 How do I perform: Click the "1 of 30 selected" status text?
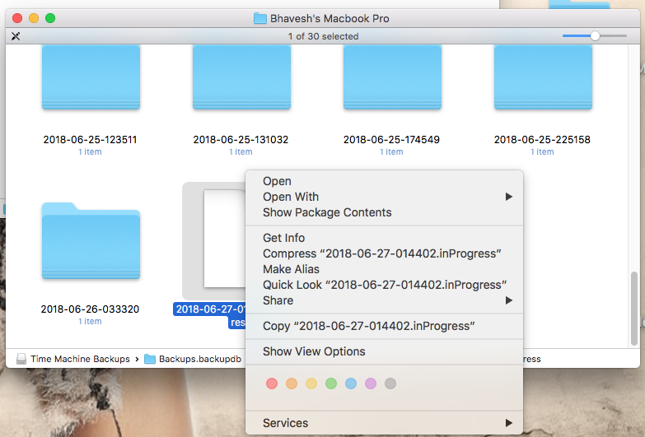(323, 36)
